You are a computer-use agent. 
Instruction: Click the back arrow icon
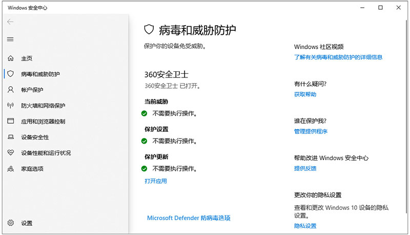(x=10, y=22)
